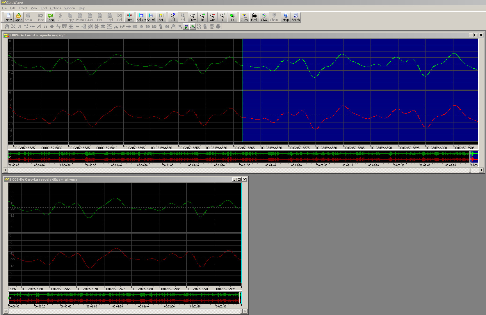This screenshot has height=315, width=486.
Task: Click the Sel All toolbar icon
Action: coord(151,17)
